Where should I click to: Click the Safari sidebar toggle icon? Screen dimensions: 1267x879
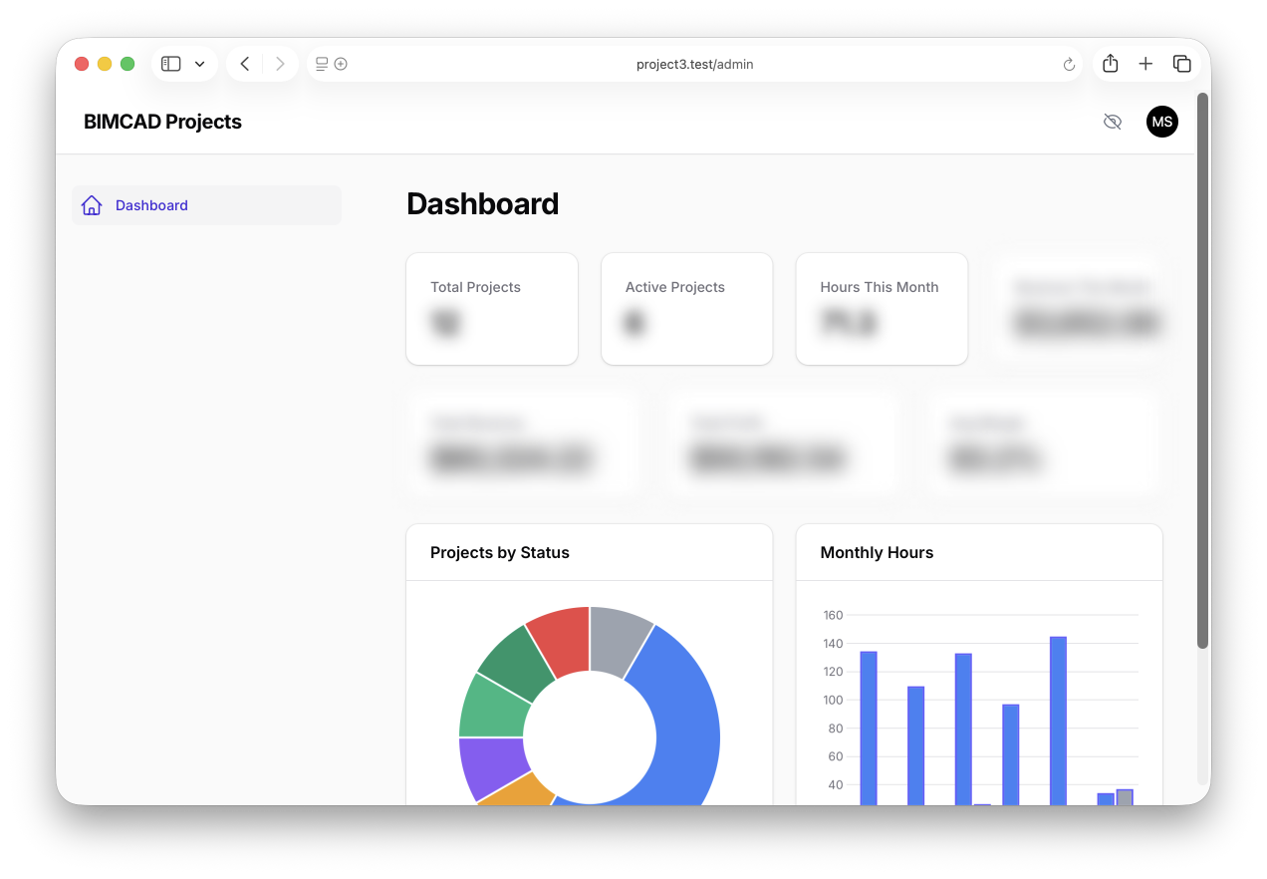click(171, 64)
